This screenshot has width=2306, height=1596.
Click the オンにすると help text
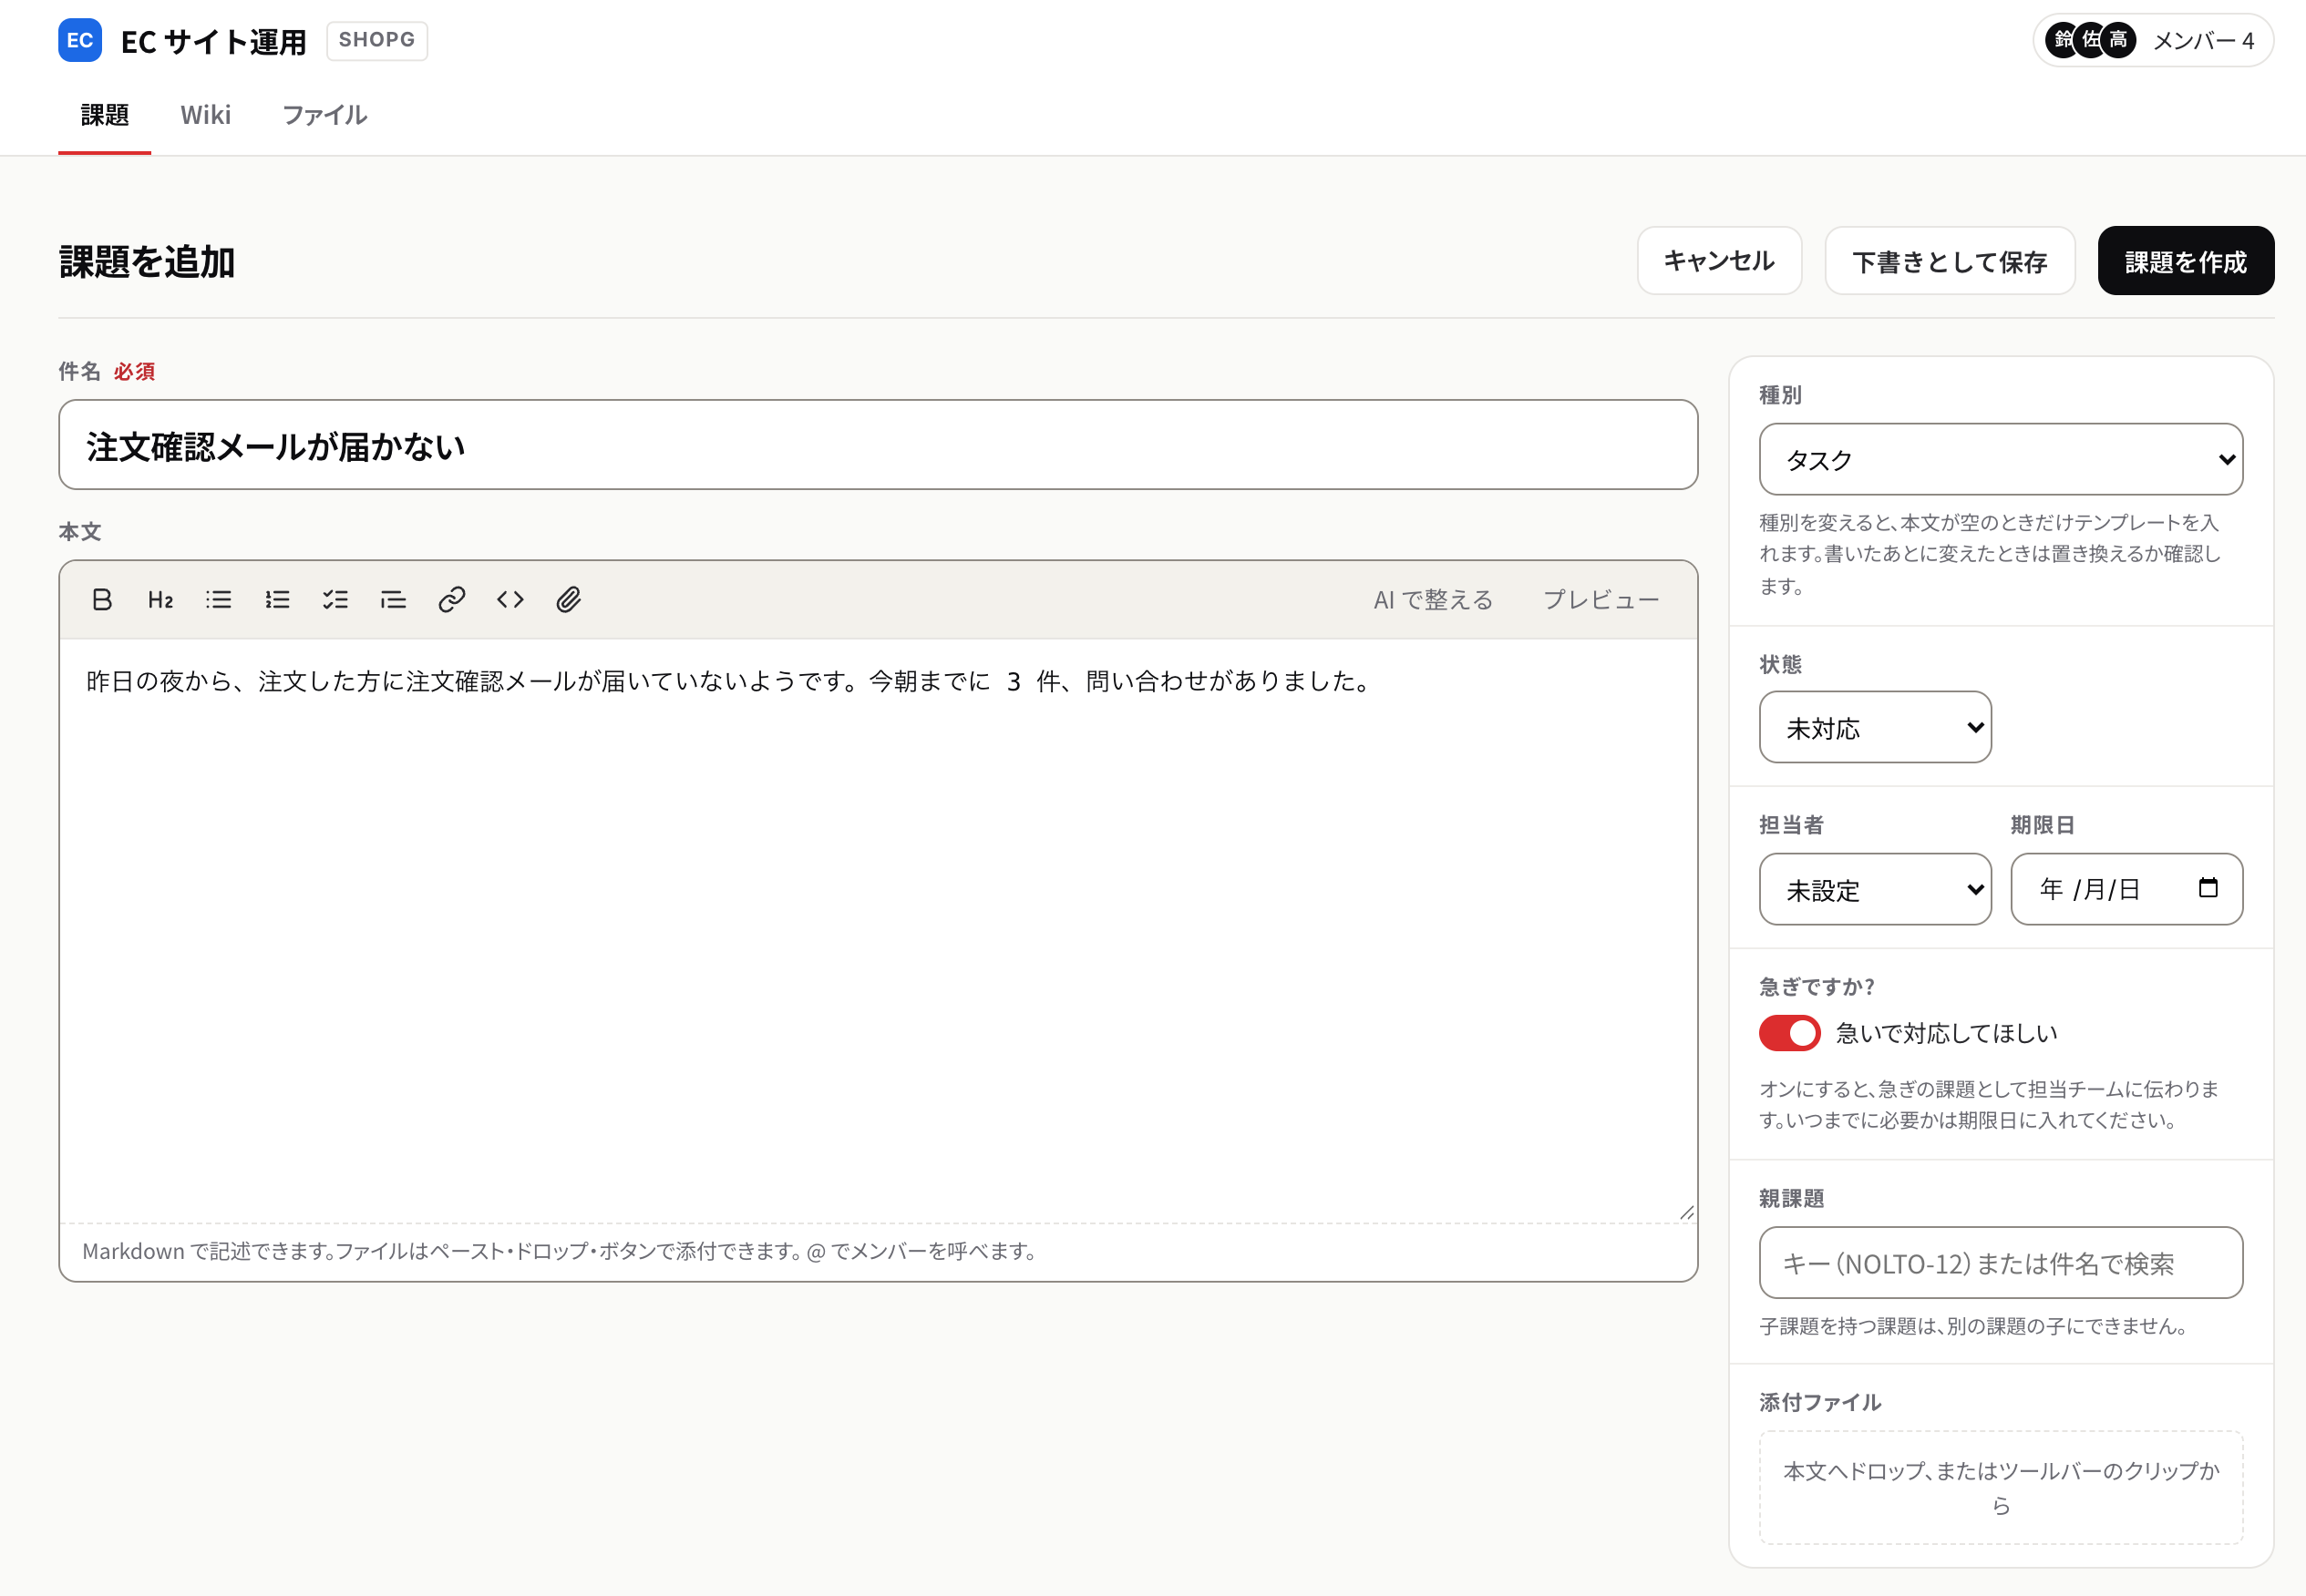click(1989, 1104)
